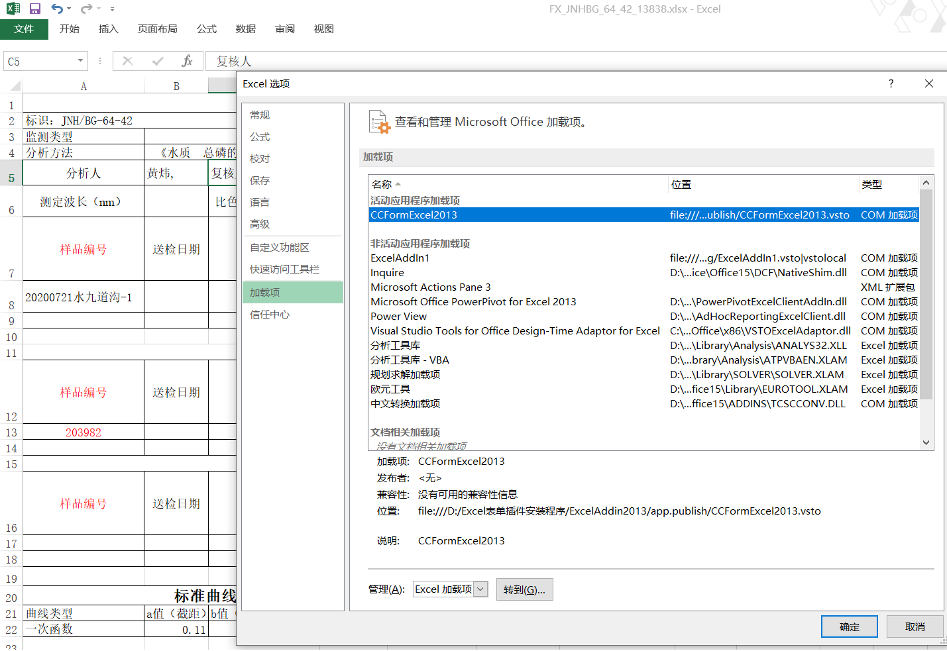Select the 分析工具库 - VBA row
This screenshot has height=651, width=947.
click(644, 360)
